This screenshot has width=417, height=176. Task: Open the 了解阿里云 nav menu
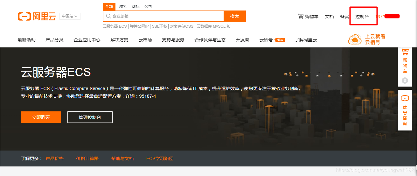click(x=306, y=40)
